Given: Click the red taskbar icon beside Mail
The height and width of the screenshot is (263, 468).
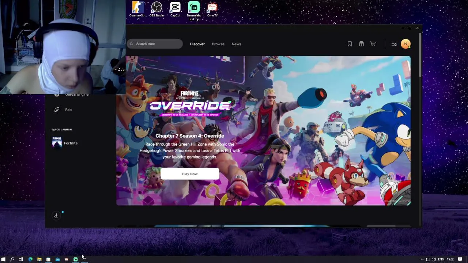Looking at the screenshot, I should point(66,259).
